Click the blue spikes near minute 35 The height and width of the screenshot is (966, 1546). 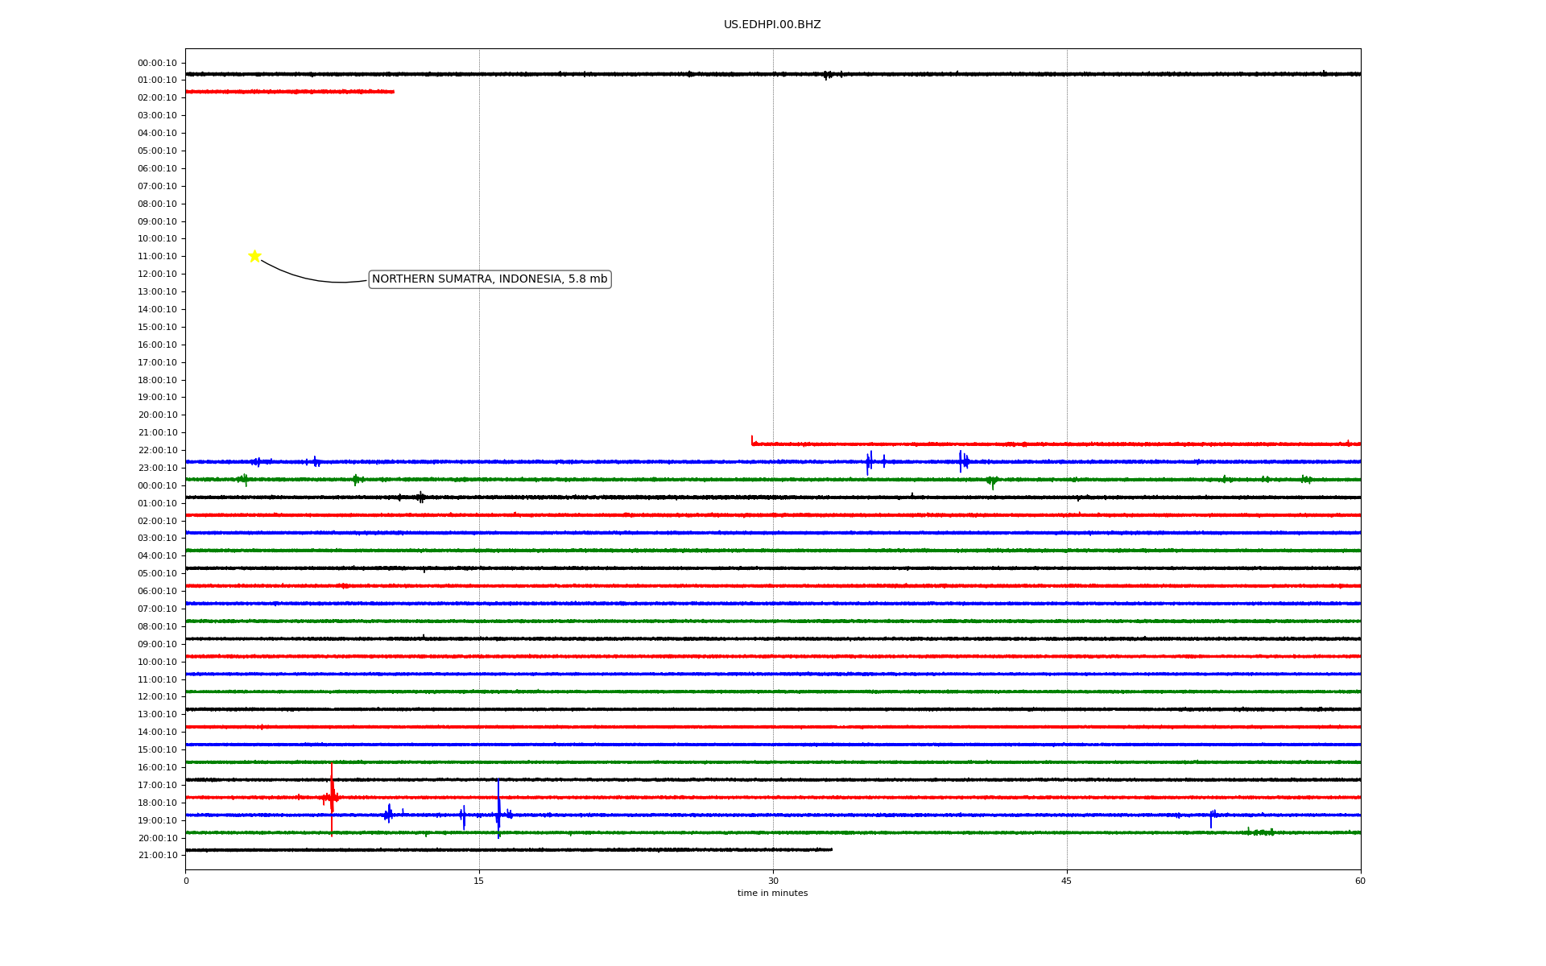870,462
